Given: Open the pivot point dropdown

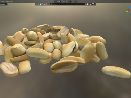Looking at the screenshot, I should pyautogui.click(x=64, y=2).
